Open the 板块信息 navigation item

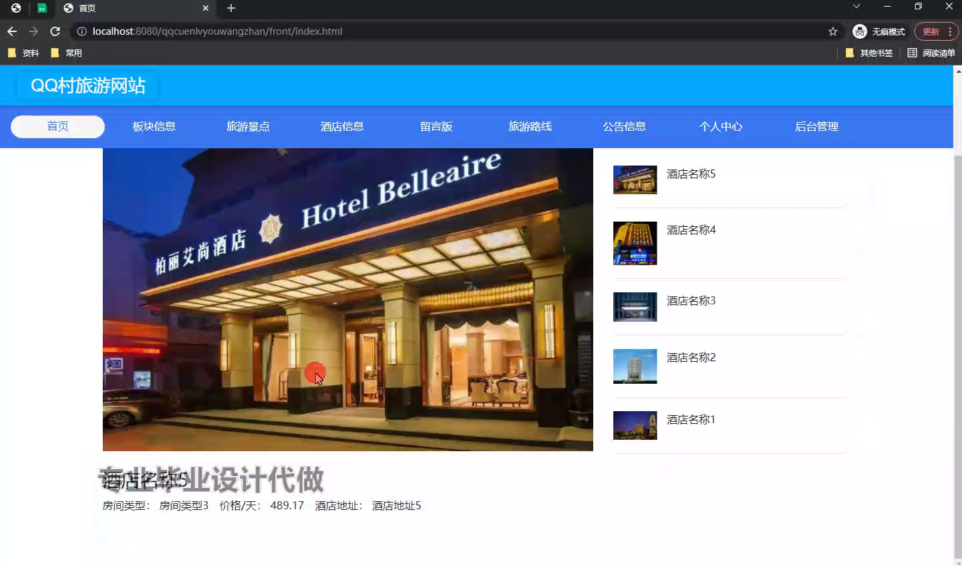coord(154,127)
